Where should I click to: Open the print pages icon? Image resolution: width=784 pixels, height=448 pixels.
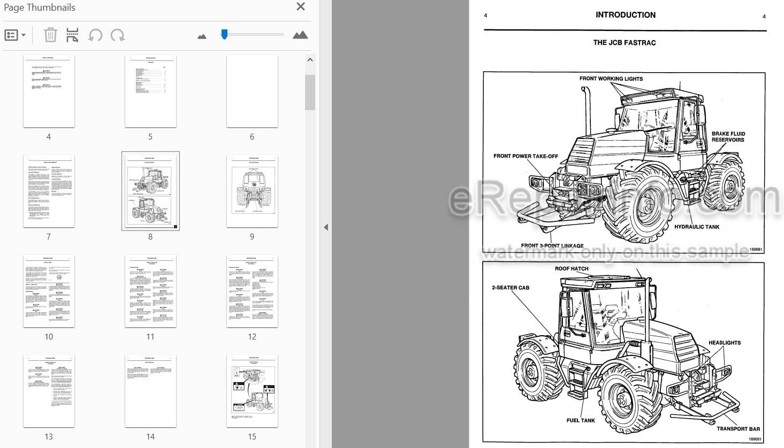pos(72,35)
